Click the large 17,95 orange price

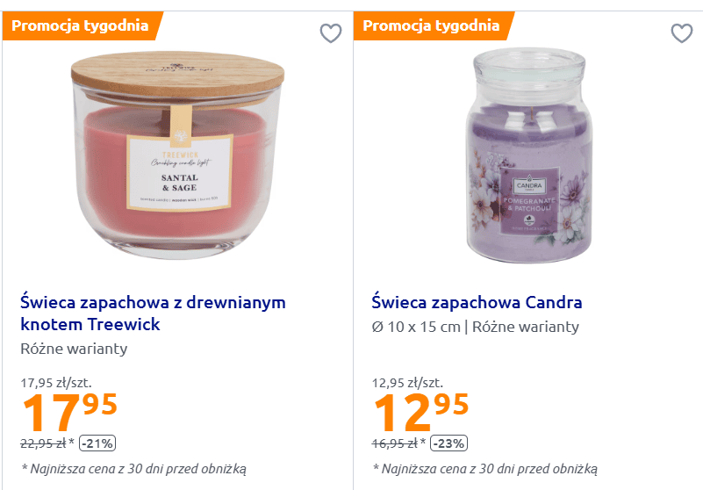(x=69, y=412)
